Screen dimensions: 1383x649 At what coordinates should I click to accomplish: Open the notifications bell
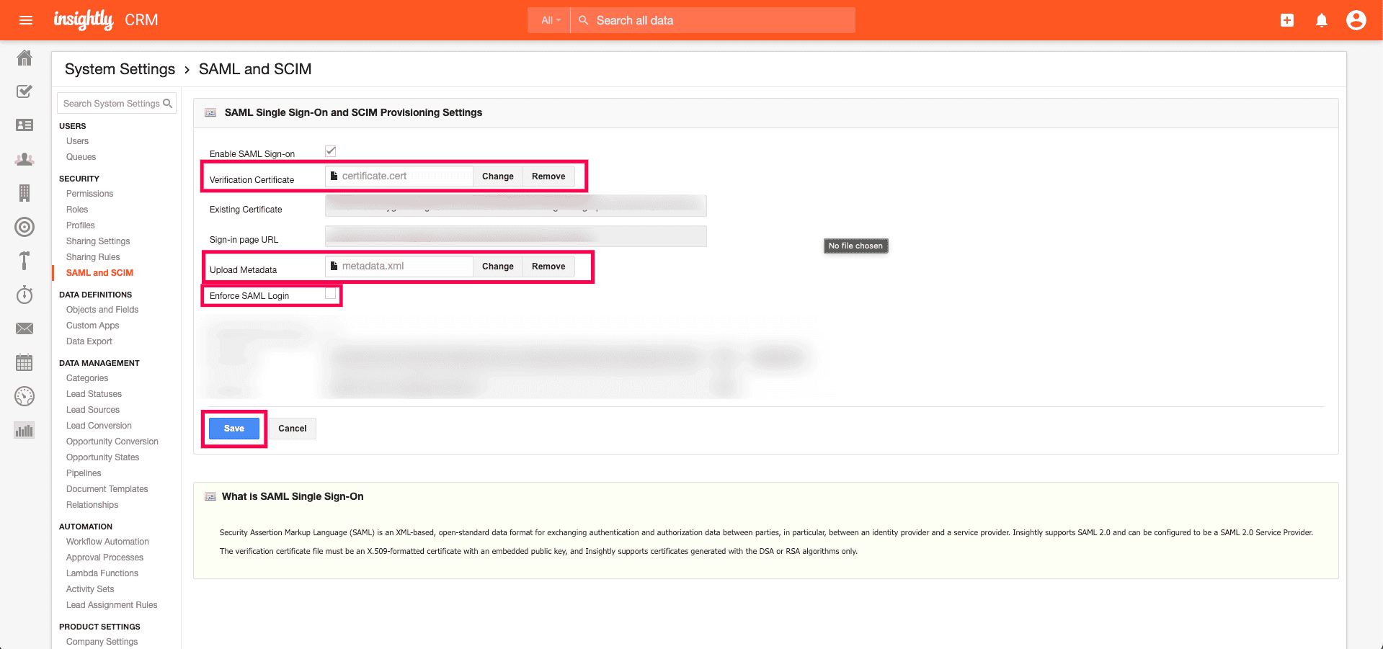coord(1321,19)
